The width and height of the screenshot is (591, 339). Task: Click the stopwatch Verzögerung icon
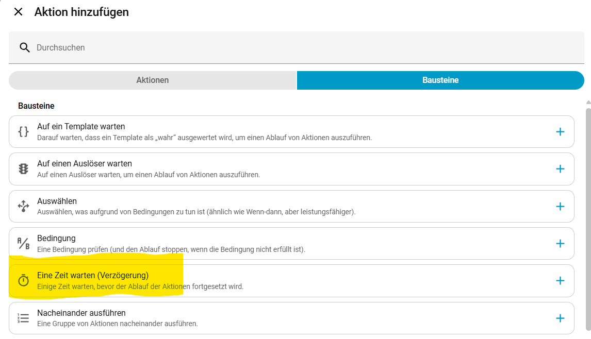pos(23,281)
